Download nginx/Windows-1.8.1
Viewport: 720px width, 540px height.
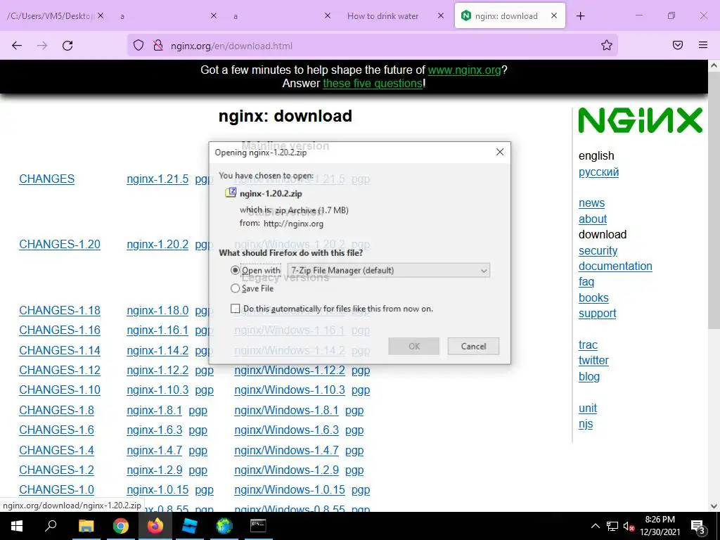(x=287, y=410)
